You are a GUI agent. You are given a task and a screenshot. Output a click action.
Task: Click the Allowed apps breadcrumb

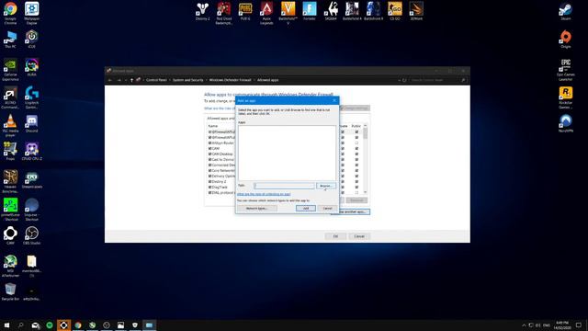pyautogui.click(x=267, y=80)
